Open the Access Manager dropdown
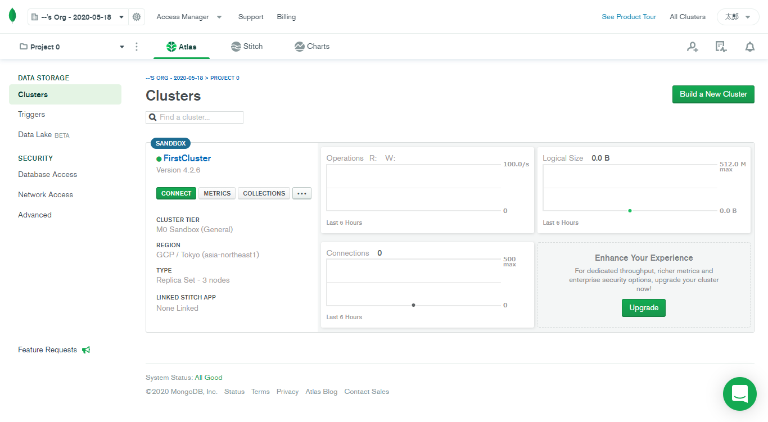Screen dimensions: 768x422 point(189,17)
